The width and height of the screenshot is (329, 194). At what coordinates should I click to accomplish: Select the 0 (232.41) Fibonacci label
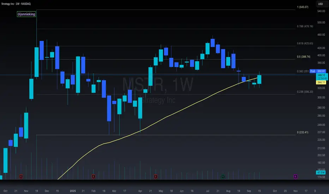point(303,132)
